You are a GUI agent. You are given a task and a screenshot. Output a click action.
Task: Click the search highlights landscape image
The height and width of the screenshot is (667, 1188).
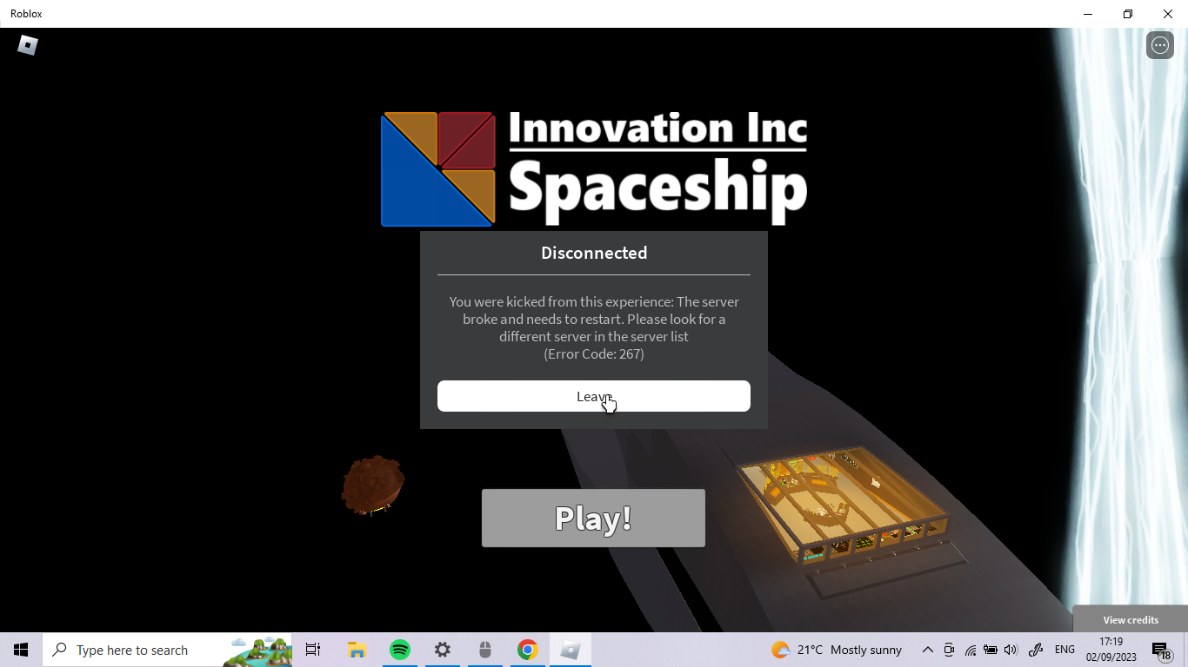pos(258,650)
